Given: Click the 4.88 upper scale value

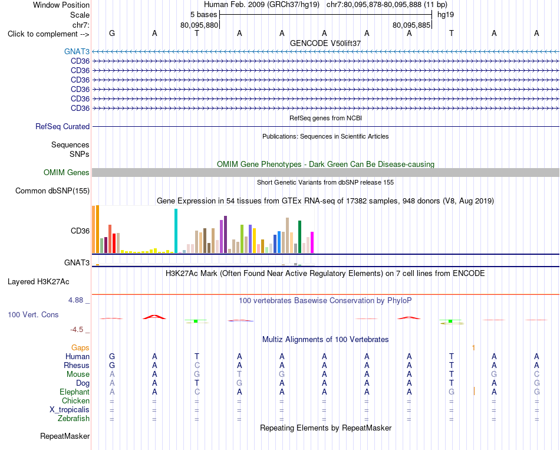Looking at the screenshot, I should pos(75,300).
